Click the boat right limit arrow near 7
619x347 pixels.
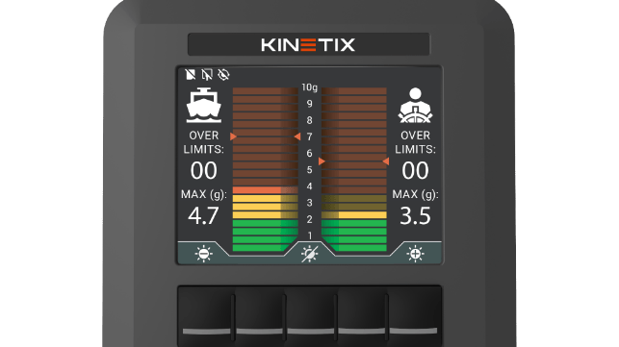pos(297,136)
